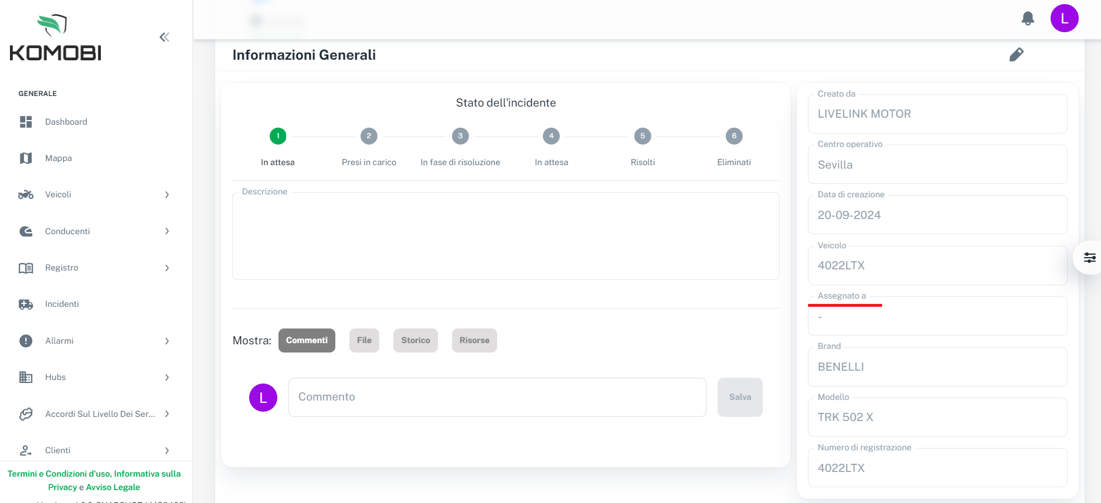The width and height of the screenshot is (1101, 503).
Task: Open the Dashboard from the sidebar
Action: (x=66, y=122)
